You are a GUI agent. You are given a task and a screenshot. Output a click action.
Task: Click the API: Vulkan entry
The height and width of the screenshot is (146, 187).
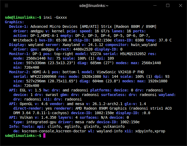[x=21, y=117]
